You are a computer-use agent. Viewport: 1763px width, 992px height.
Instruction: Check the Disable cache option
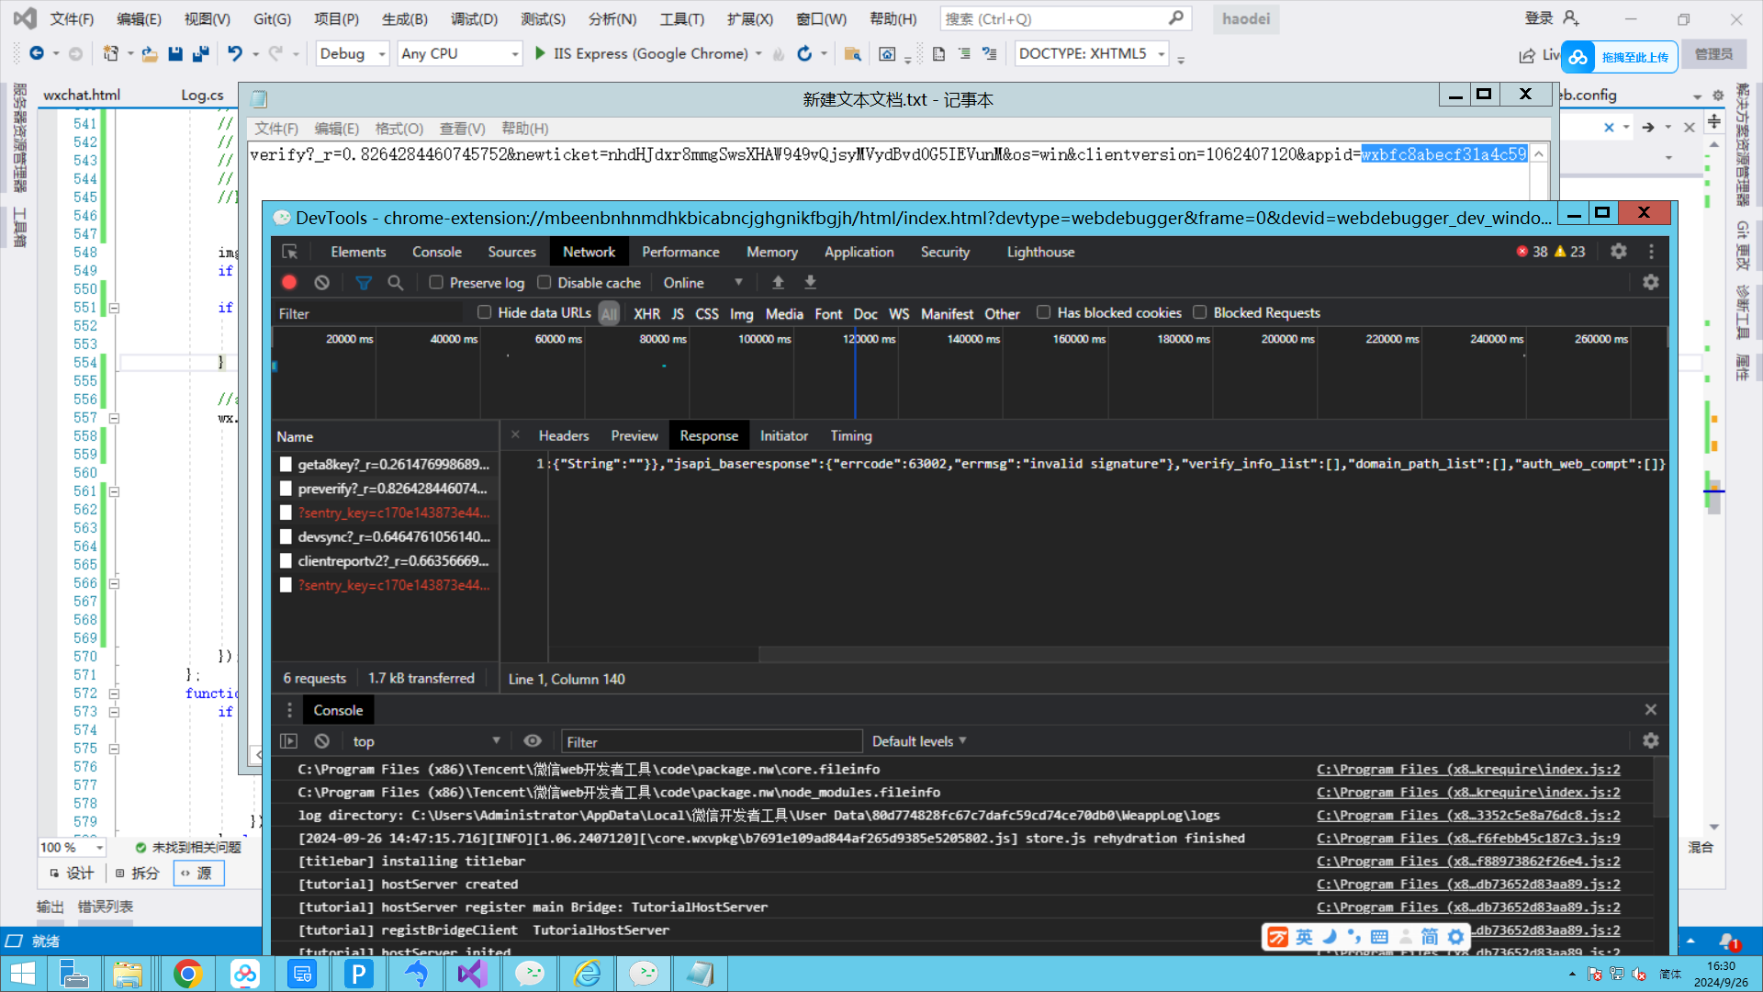[545, 283]
